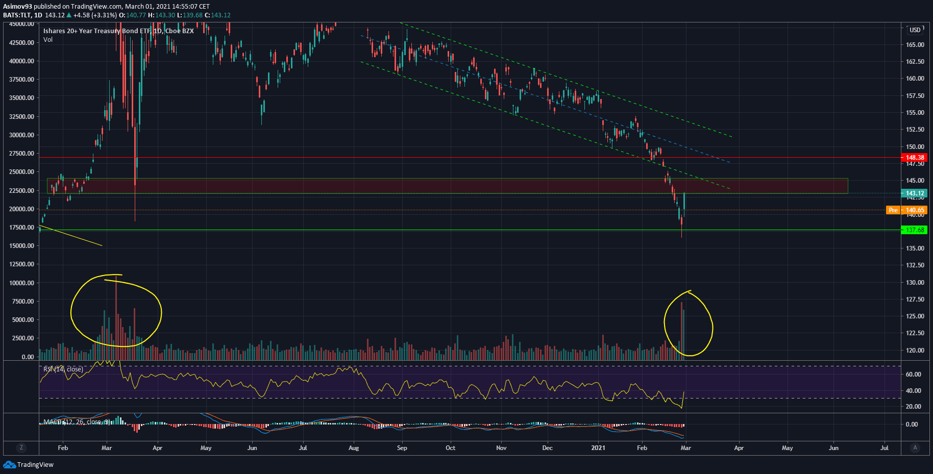The height and width of the screenshot is (474, 933).
Task: Click the Z timezone icon at bottom-left
Action: point(21,447)
